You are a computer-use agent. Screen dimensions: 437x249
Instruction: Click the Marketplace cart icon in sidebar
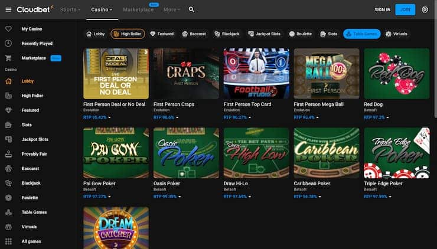pyautogui.click(x=8, y=58)
